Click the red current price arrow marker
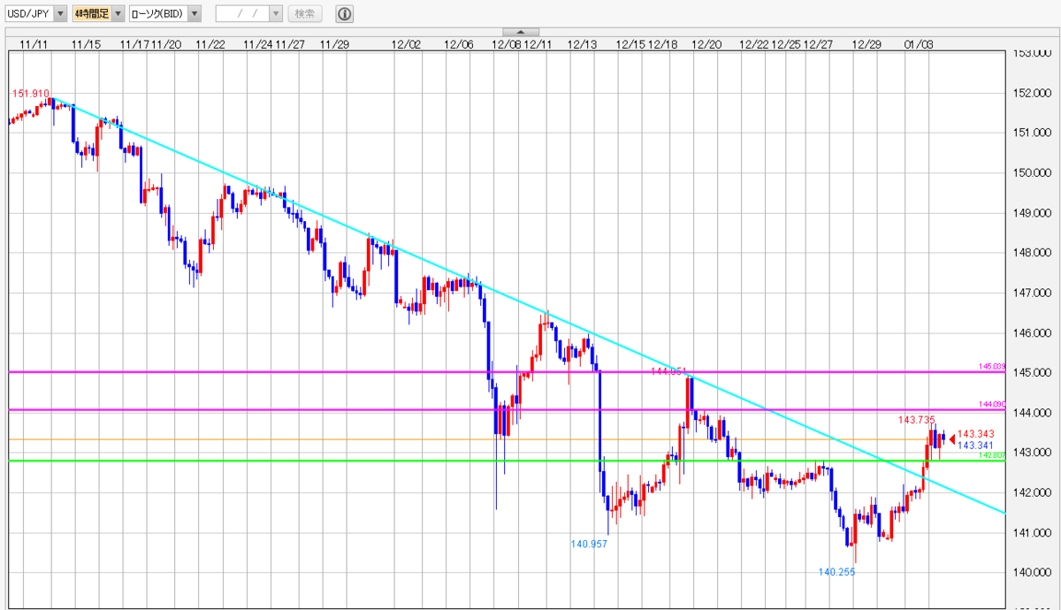Viewport: 1061px width, 610px height. (952, 438)
